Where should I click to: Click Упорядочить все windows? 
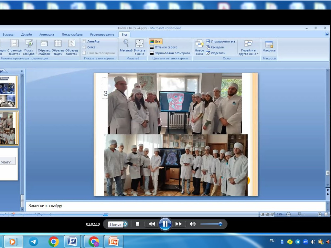(220, 41)
